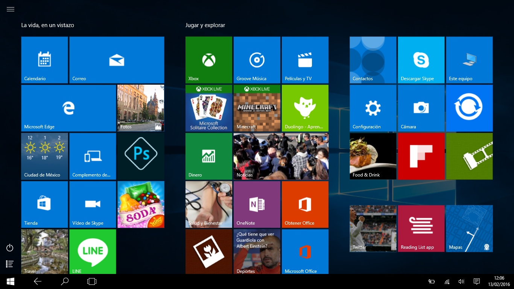Open the OneNote tile
This screenshot has height=289, width=514.
(x=257, y=204)
